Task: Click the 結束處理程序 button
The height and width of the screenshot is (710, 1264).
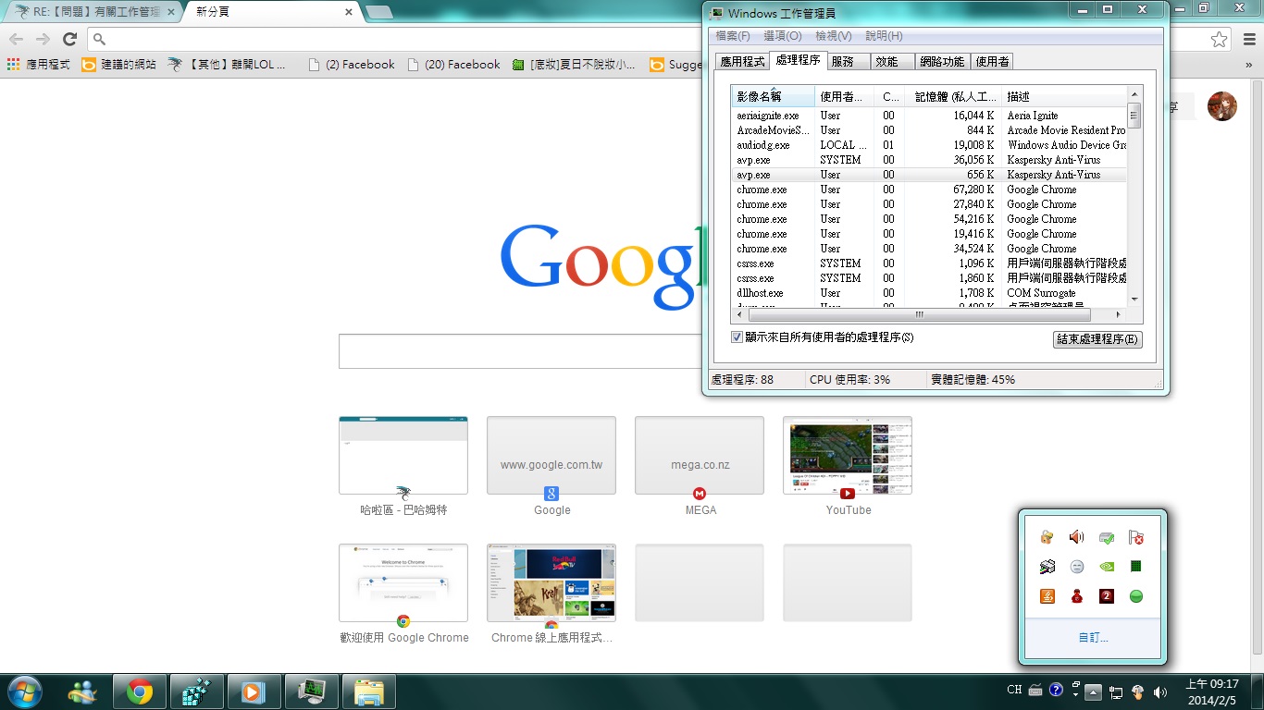Action: (1097, 339)
